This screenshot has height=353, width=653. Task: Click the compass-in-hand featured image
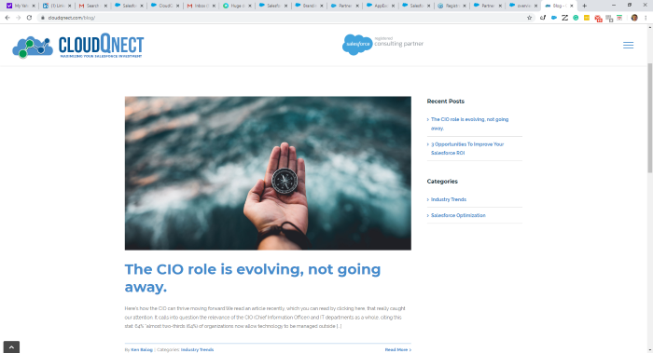[268, 173]
